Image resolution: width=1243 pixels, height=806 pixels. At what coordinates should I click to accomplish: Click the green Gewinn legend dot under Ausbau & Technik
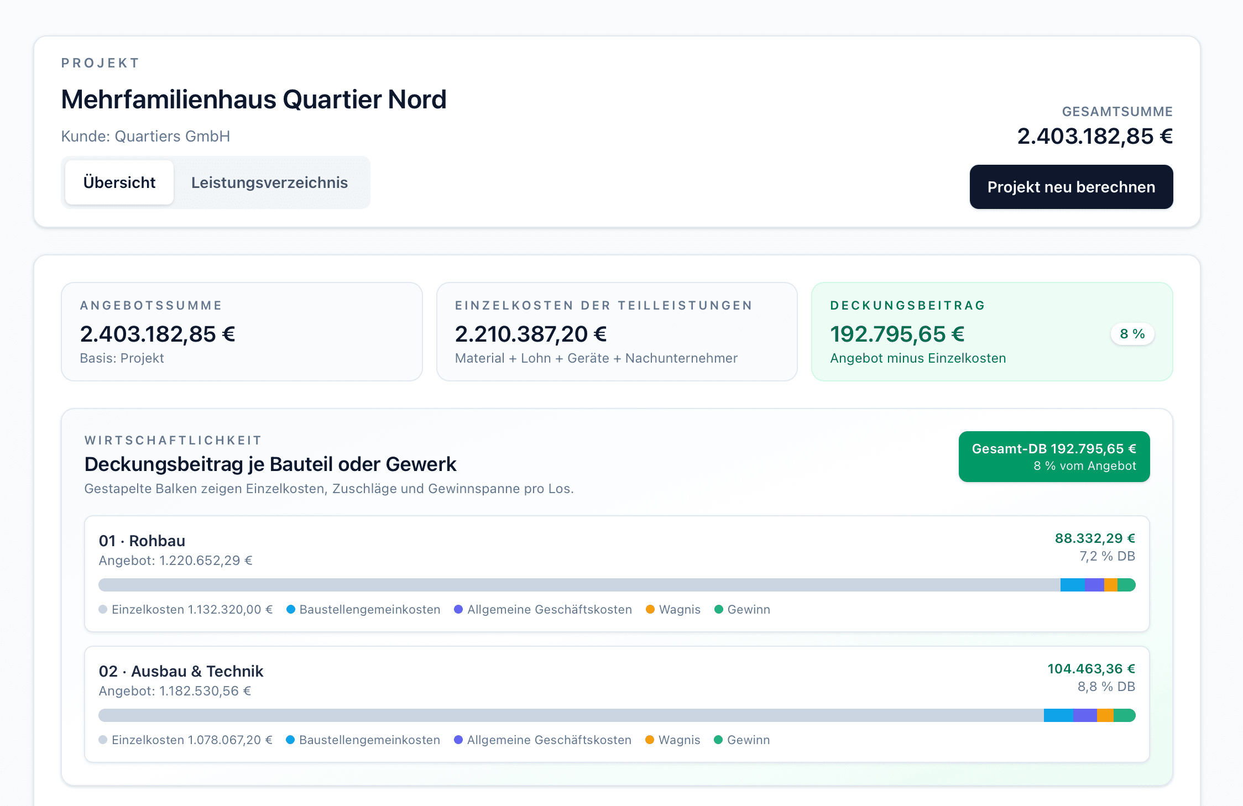coord(718,740)
